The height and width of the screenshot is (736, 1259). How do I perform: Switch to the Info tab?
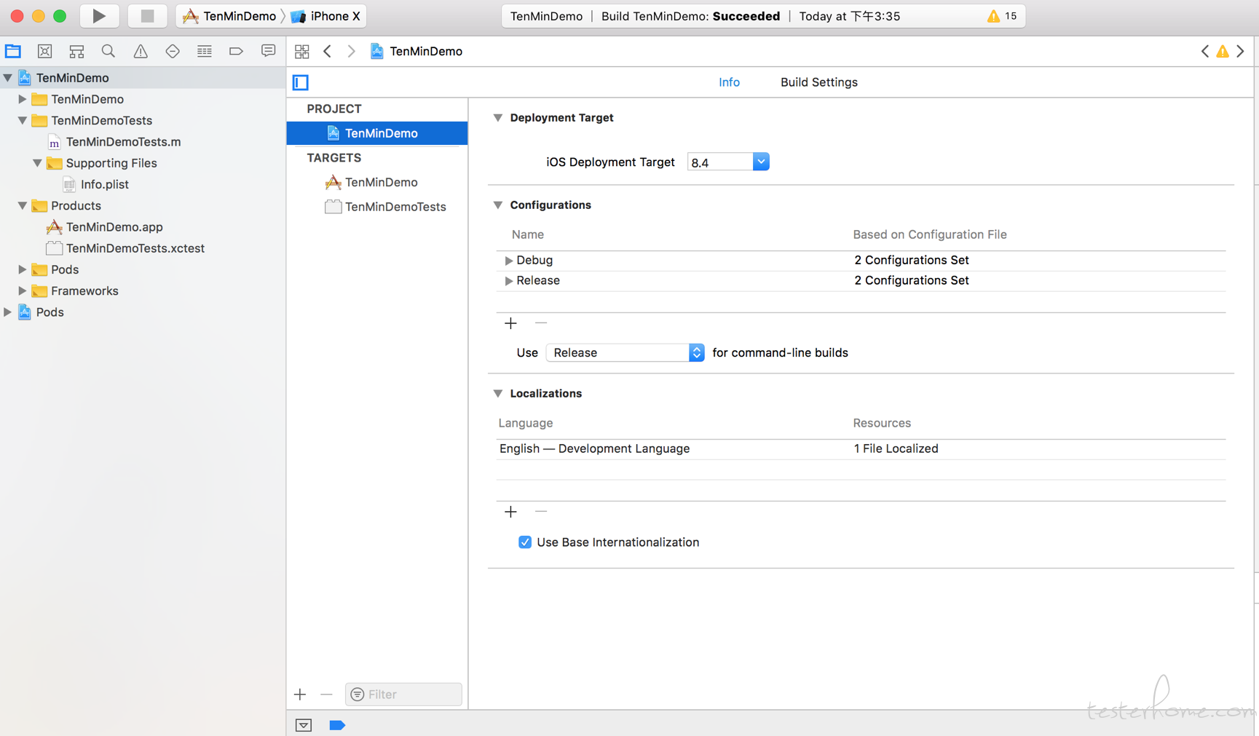pyautogui.click(x=729, y=82)
